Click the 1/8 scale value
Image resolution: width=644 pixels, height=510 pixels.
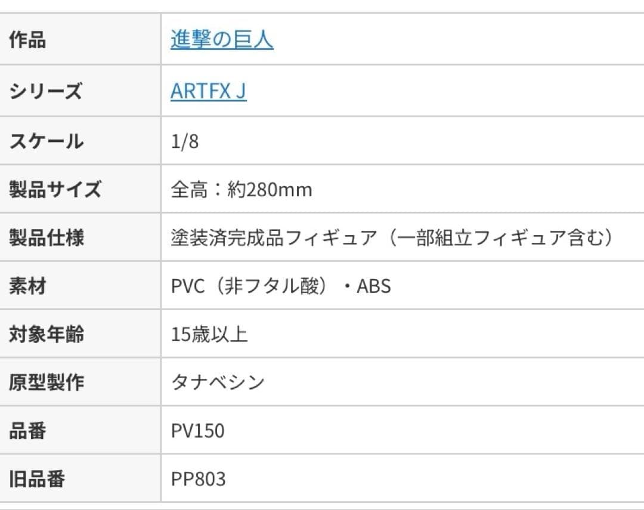(185, 141)
